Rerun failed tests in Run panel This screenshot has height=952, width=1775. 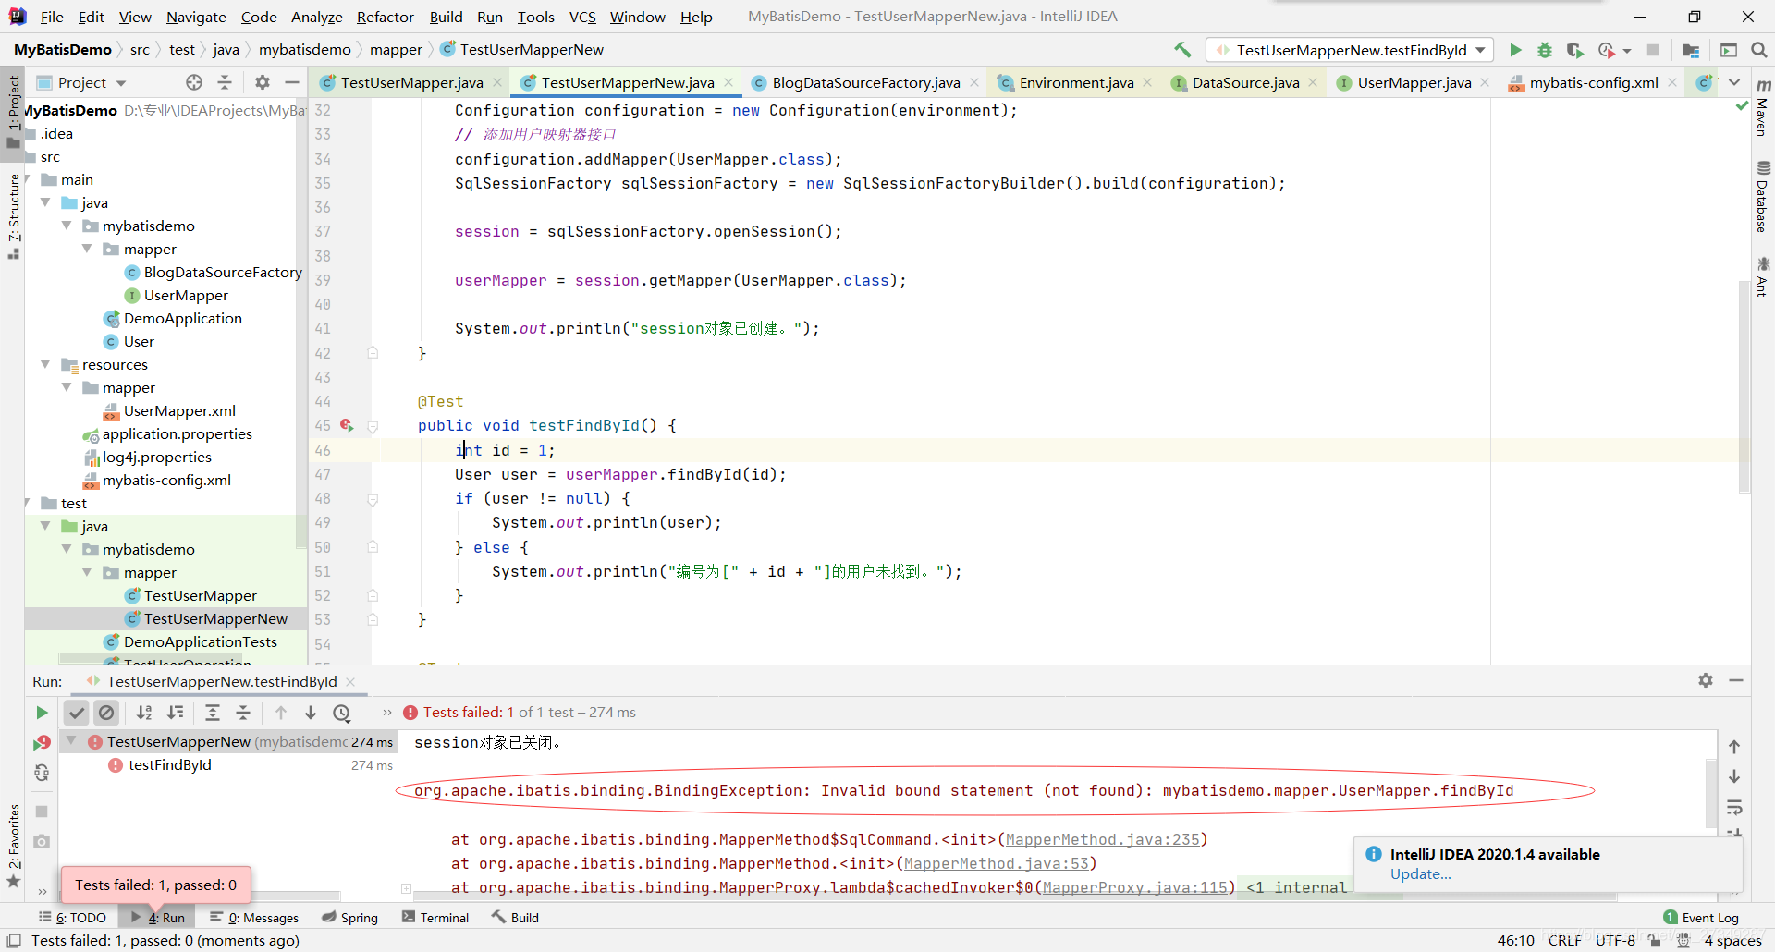coord(42,742)
